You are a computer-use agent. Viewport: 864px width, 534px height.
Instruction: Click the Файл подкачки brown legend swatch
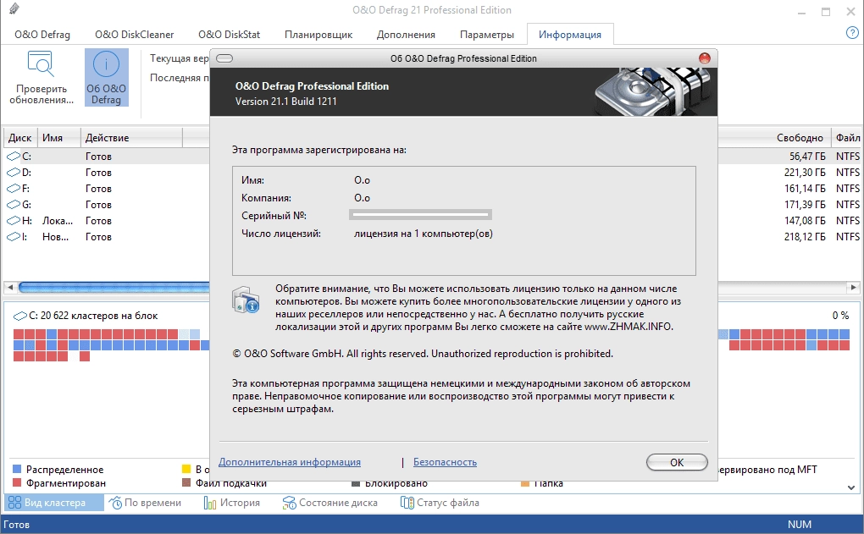click(x=186, y=483)
